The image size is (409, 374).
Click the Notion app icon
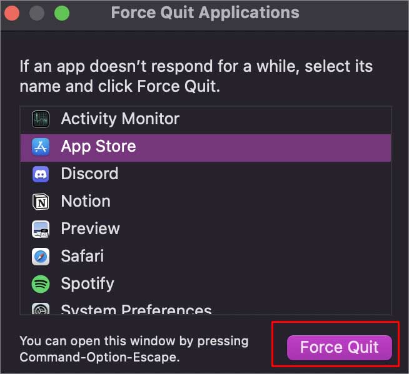coord(41,202)
